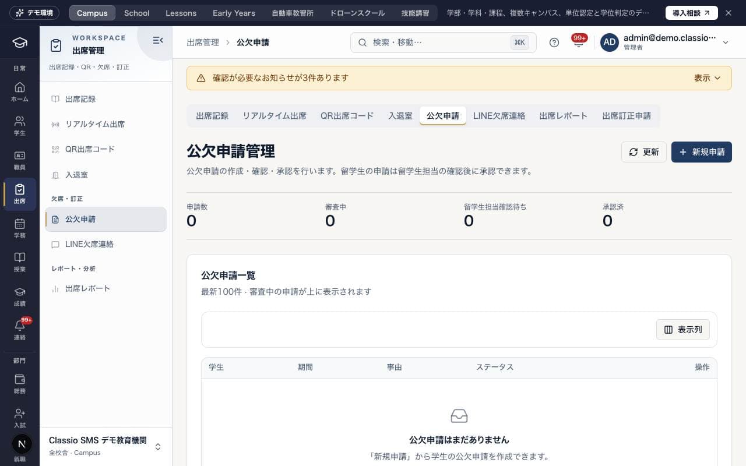Open 公欠申請 in the sidebar
This screenshot has height=466, width=746.
(106, 220)
